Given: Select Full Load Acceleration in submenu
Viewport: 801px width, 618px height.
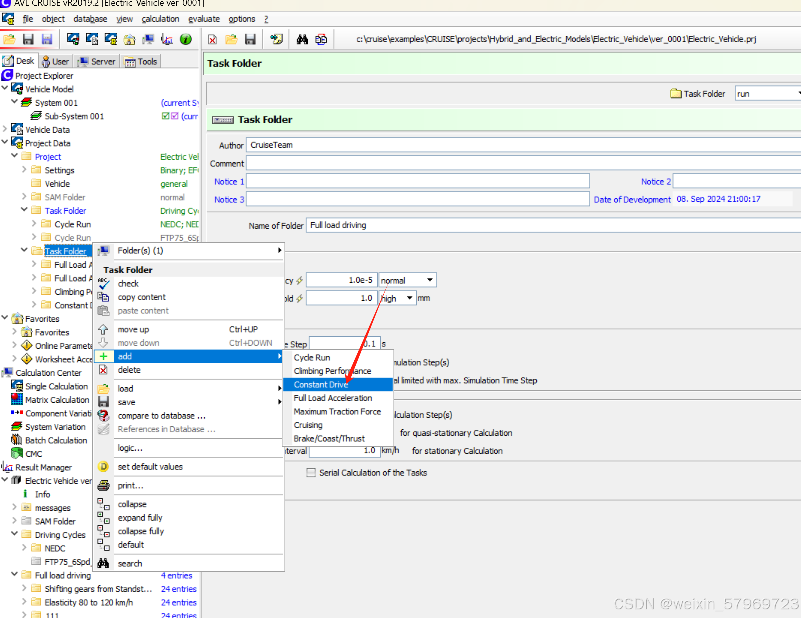Looking at the screenshot, I should tap(338, 398).
